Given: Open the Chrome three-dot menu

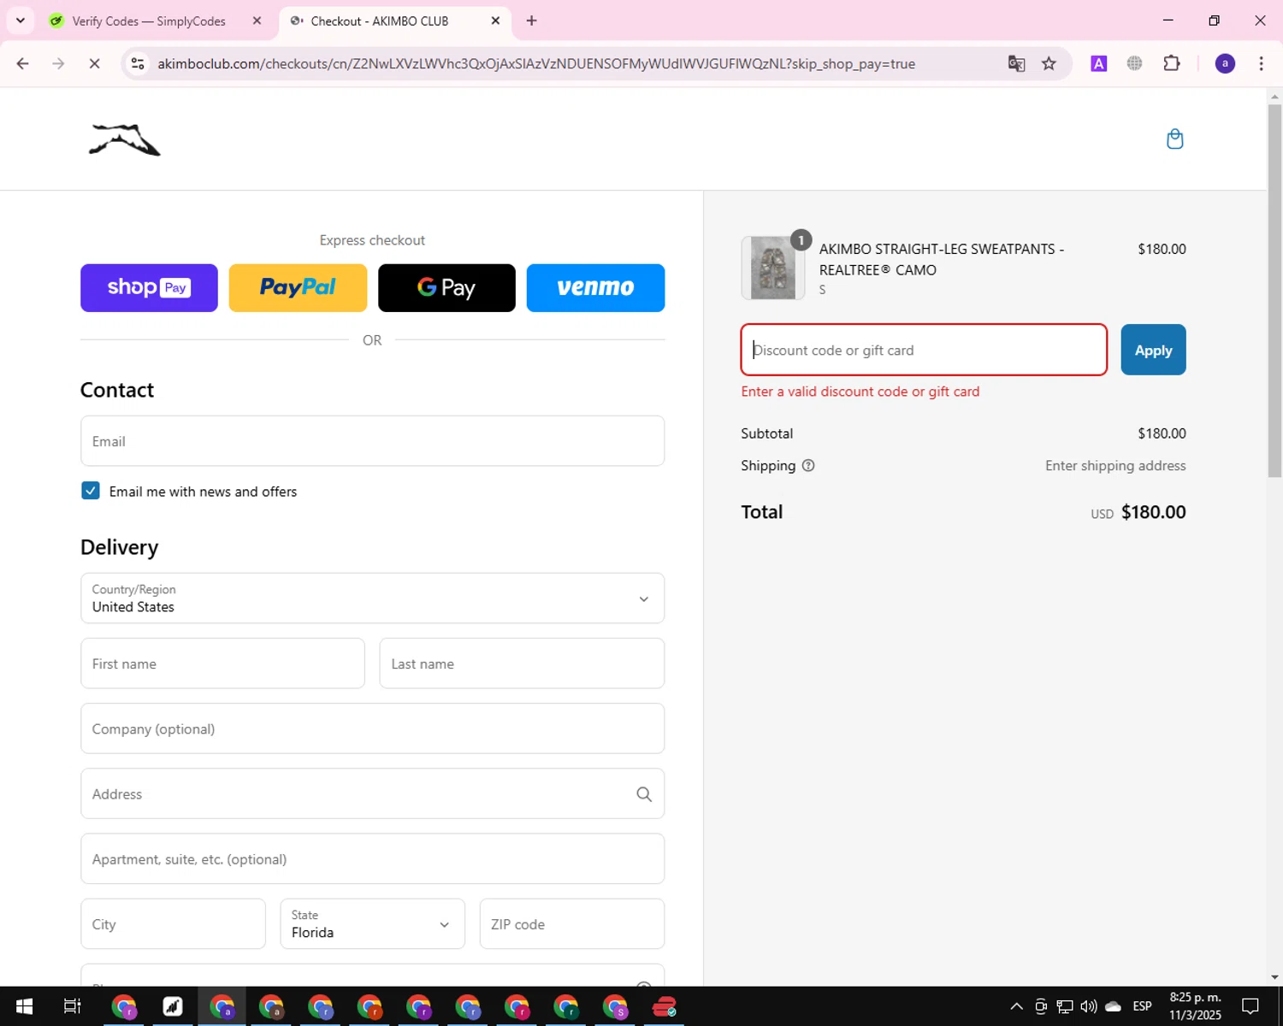Looking at the screenshot, I should tap(1261, 63).
